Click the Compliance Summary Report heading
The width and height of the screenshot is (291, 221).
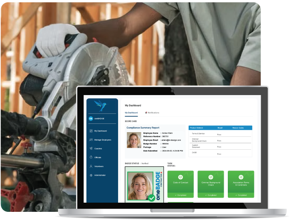click(143, 128)
